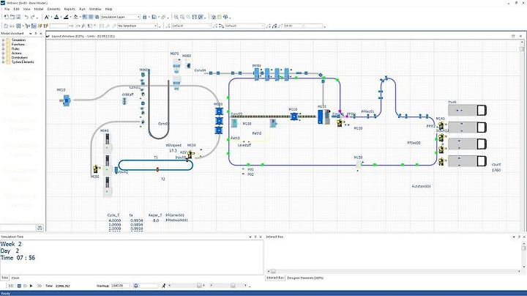This screenshot has width=527, height=296.
Task: Click the alarm bell icon beside Warmup
Action: point(136,286)
